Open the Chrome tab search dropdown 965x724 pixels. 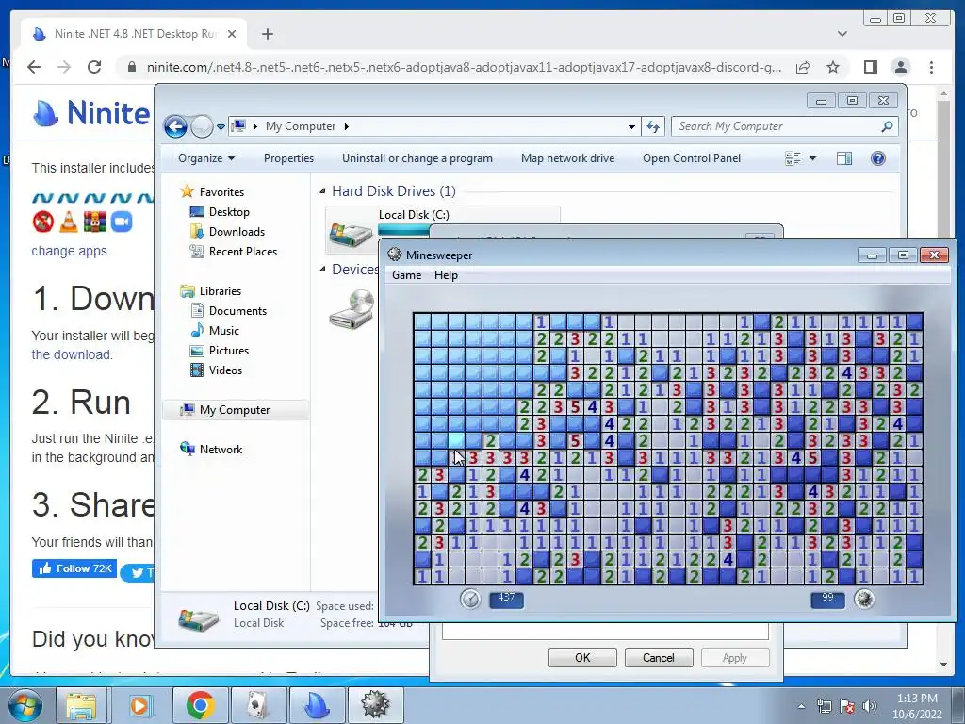point(842,34)
